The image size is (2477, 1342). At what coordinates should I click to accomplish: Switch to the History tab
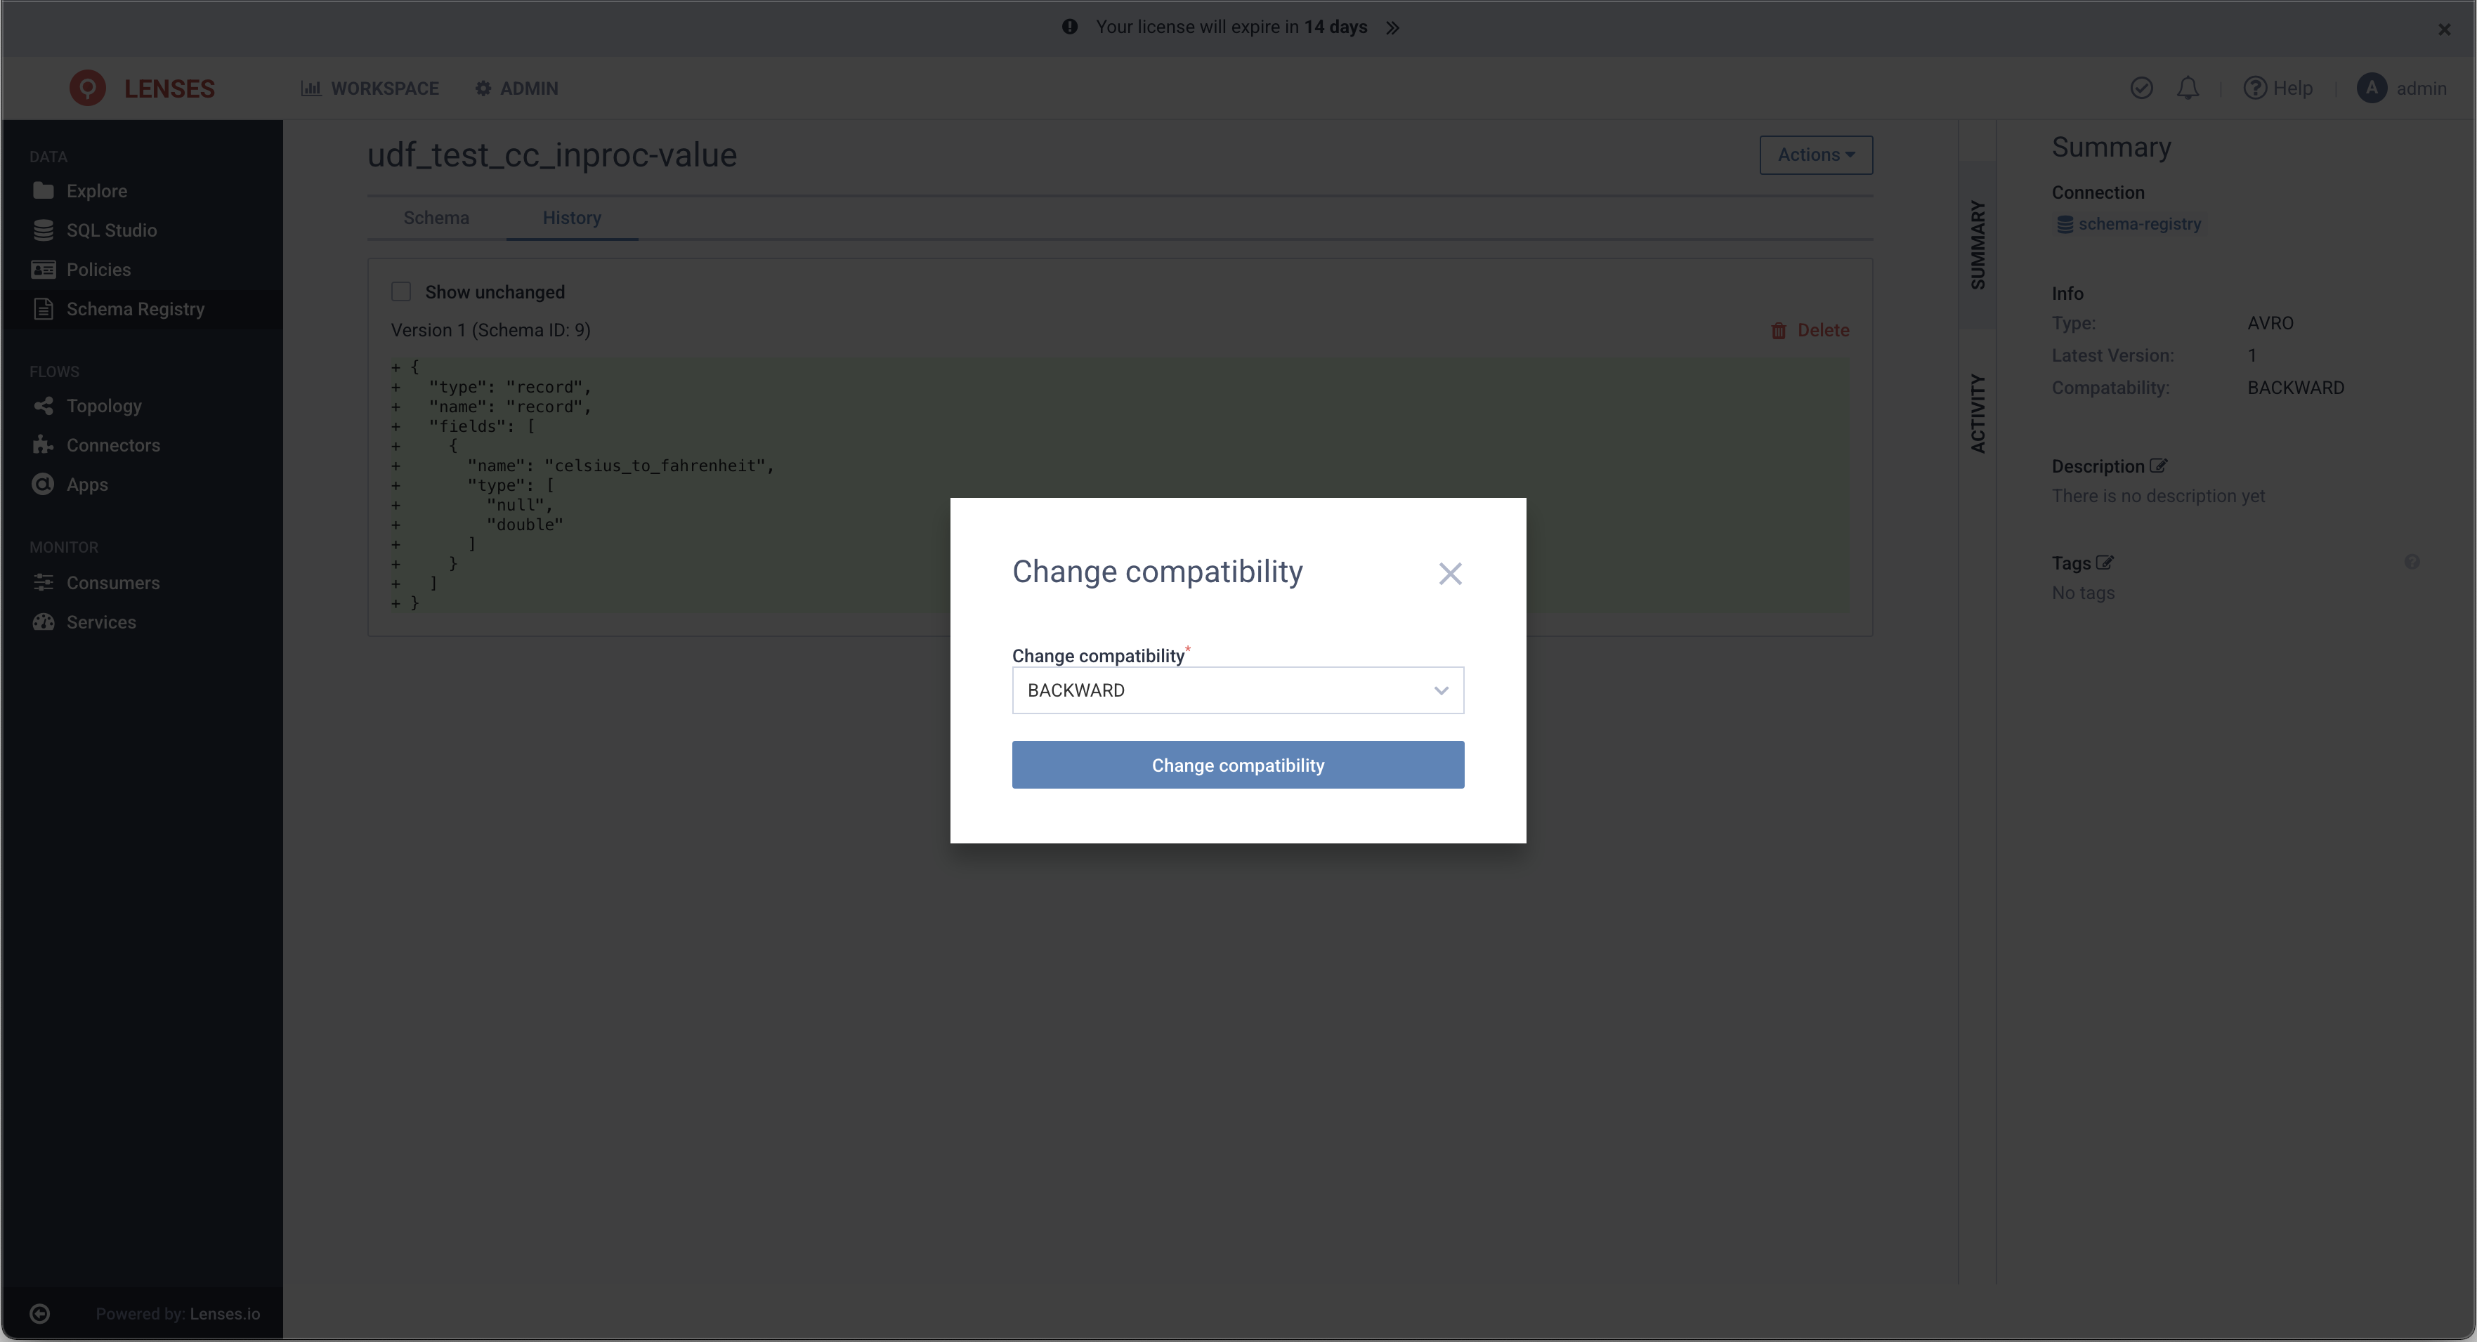572,216
